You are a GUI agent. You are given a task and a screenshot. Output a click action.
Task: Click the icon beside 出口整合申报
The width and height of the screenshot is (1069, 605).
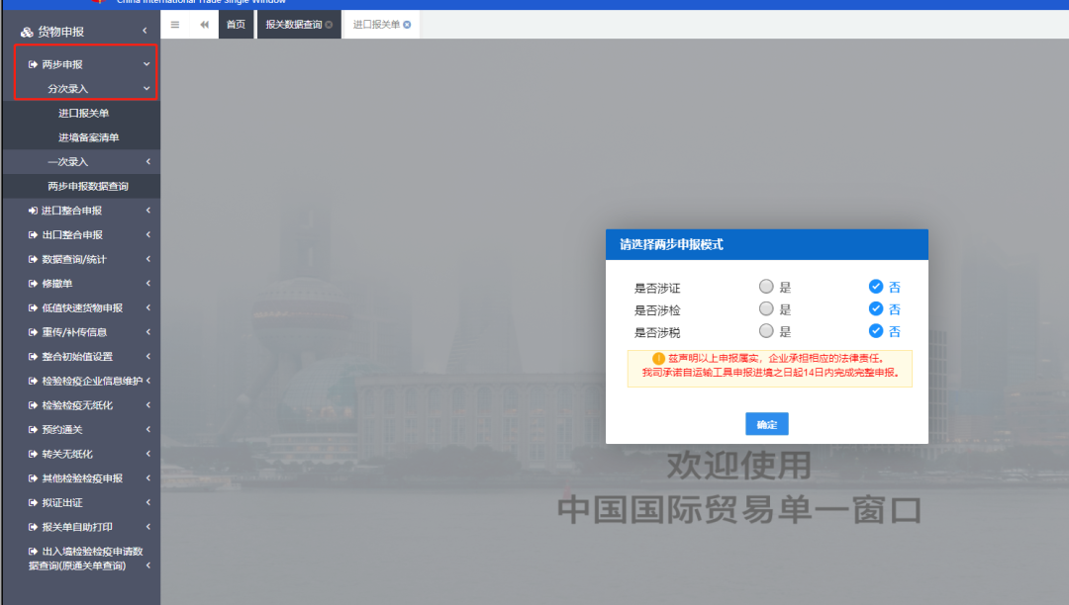tap(33, 235)
